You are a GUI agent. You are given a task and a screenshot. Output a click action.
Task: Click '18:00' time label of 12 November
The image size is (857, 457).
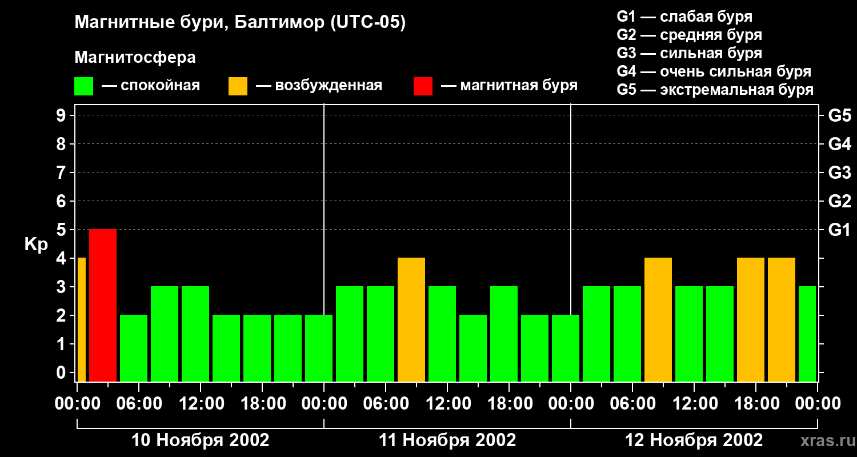[756, 404]
